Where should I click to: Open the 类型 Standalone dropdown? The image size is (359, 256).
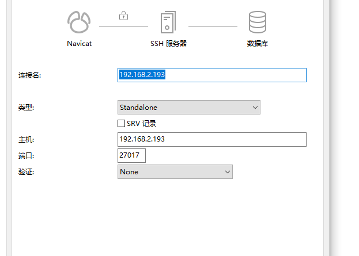click(189, 107)
